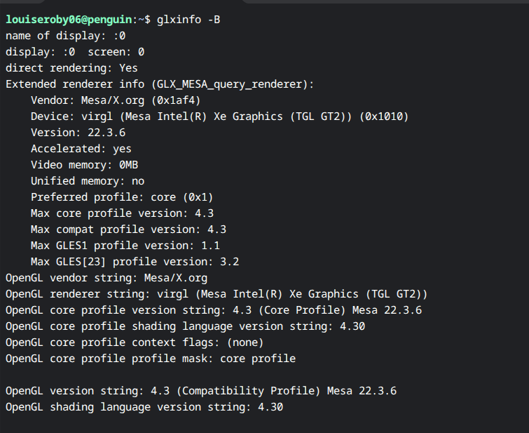Click the 'Version: 22.3.6' line
This screenshot has width=529, height=433.
(x=78, y=133)
